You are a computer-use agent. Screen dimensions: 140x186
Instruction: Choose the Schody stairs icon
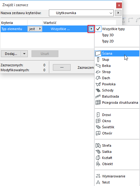pos(98,90)
